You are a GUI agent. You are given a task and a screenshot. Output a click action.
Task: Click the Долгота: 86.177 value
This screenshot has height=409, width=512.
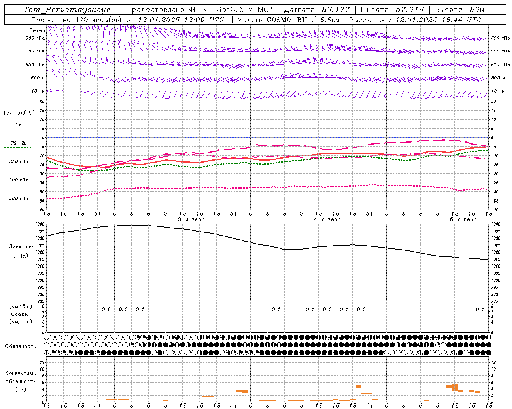(317, 10)
